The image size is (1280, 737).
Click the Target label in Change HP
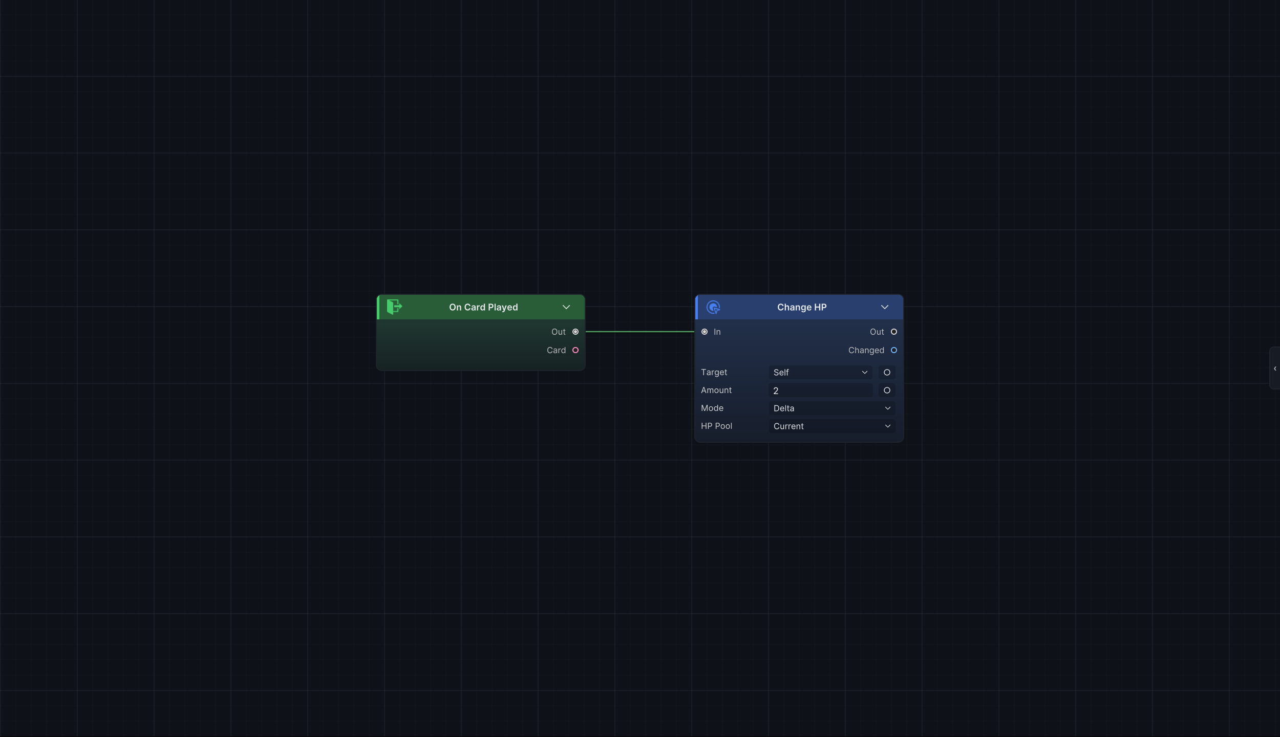coord(714,372)
